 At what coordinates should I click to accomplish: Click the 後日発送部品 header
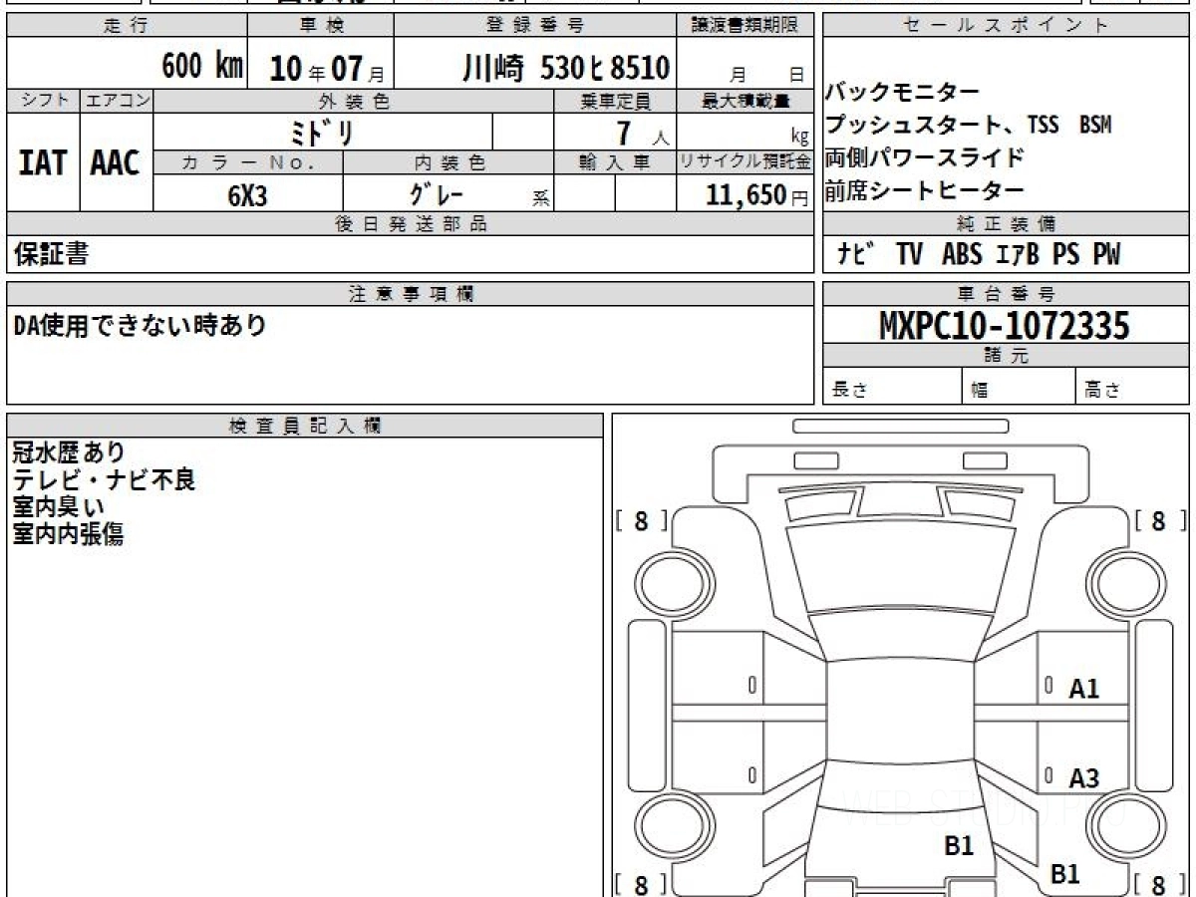click(x=410, y=224)
